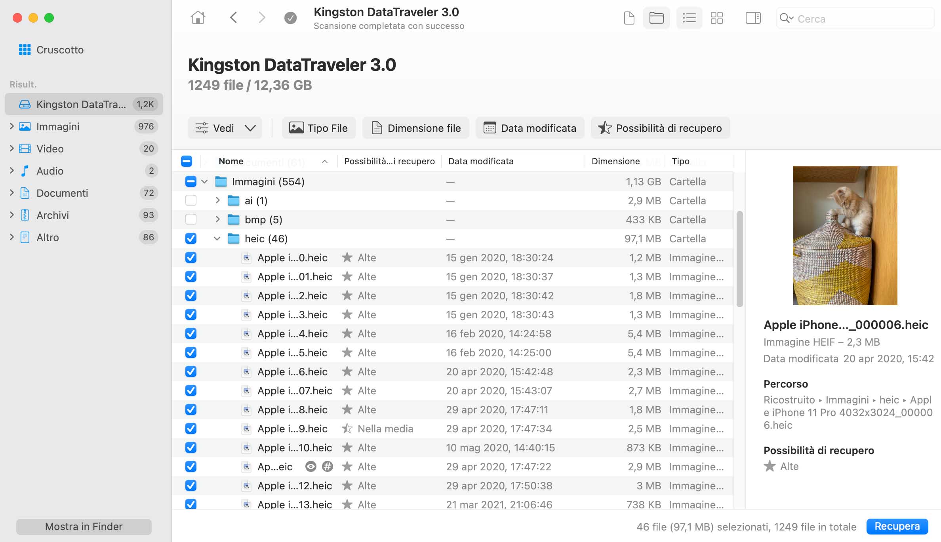The height and width of the screenshot is (542, 941).
Task: Select the Apple i...10.heic file row
Action: pyautogui.click(x=453, y=448)
